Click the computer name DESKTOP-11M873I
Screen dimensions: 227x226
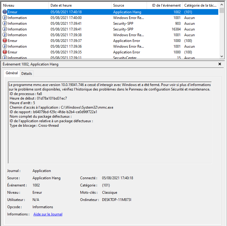tap(117, 200)
